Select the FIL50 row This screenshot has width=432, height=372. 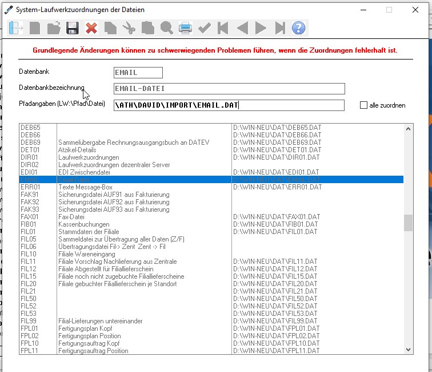[x=211, y=299]
